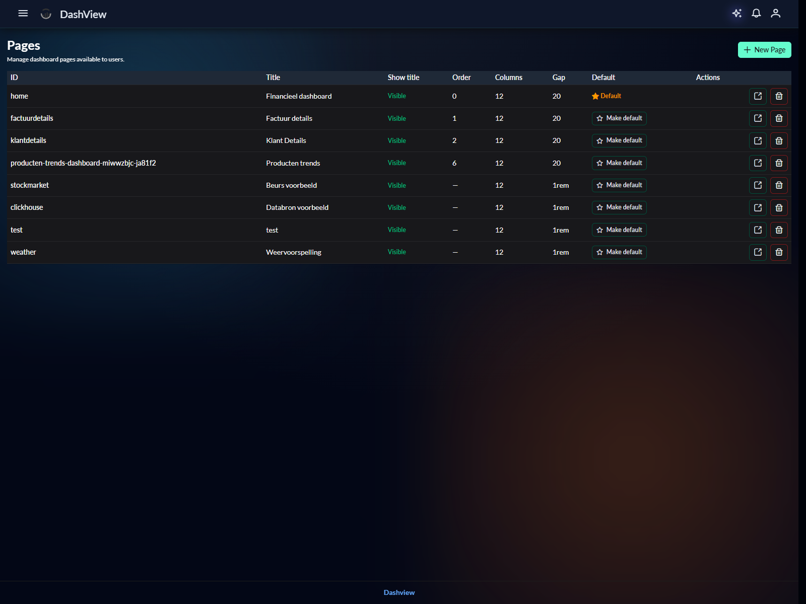This screenshot has width=806, height=604.
Task: Open the hamburger navigation menu
Action: [23, 14]
